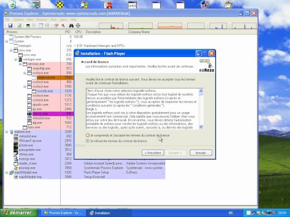Click the vmacthlp.exe process icon

click(x=29, y=68)
